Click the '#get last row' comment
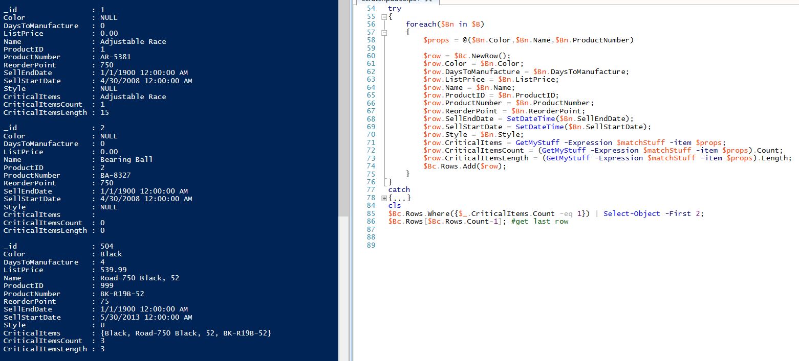This screenshot has width=799, height=361. [539, 221]
